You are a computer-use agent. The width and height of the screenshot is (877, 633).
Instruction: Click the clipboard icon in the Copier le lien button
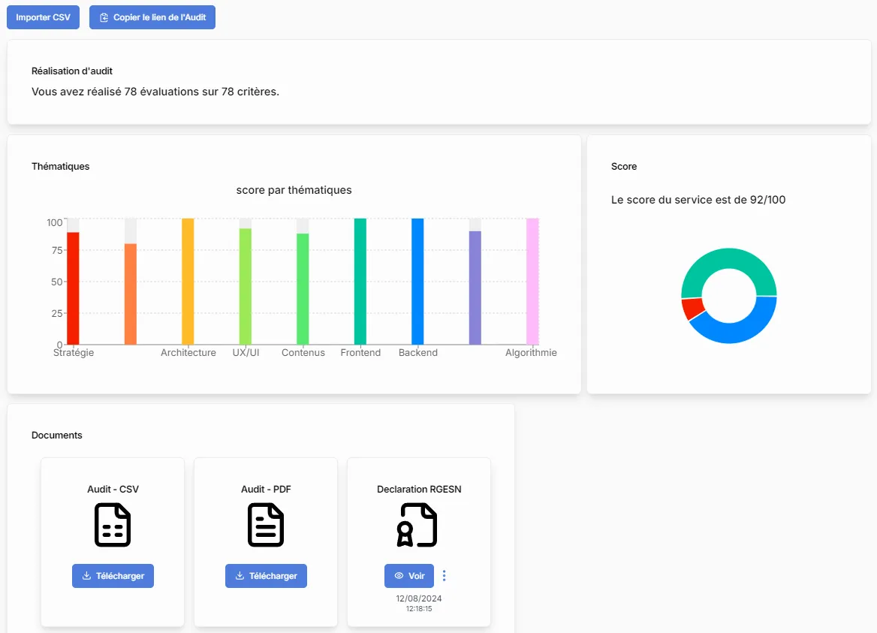(x=103, y=17)
